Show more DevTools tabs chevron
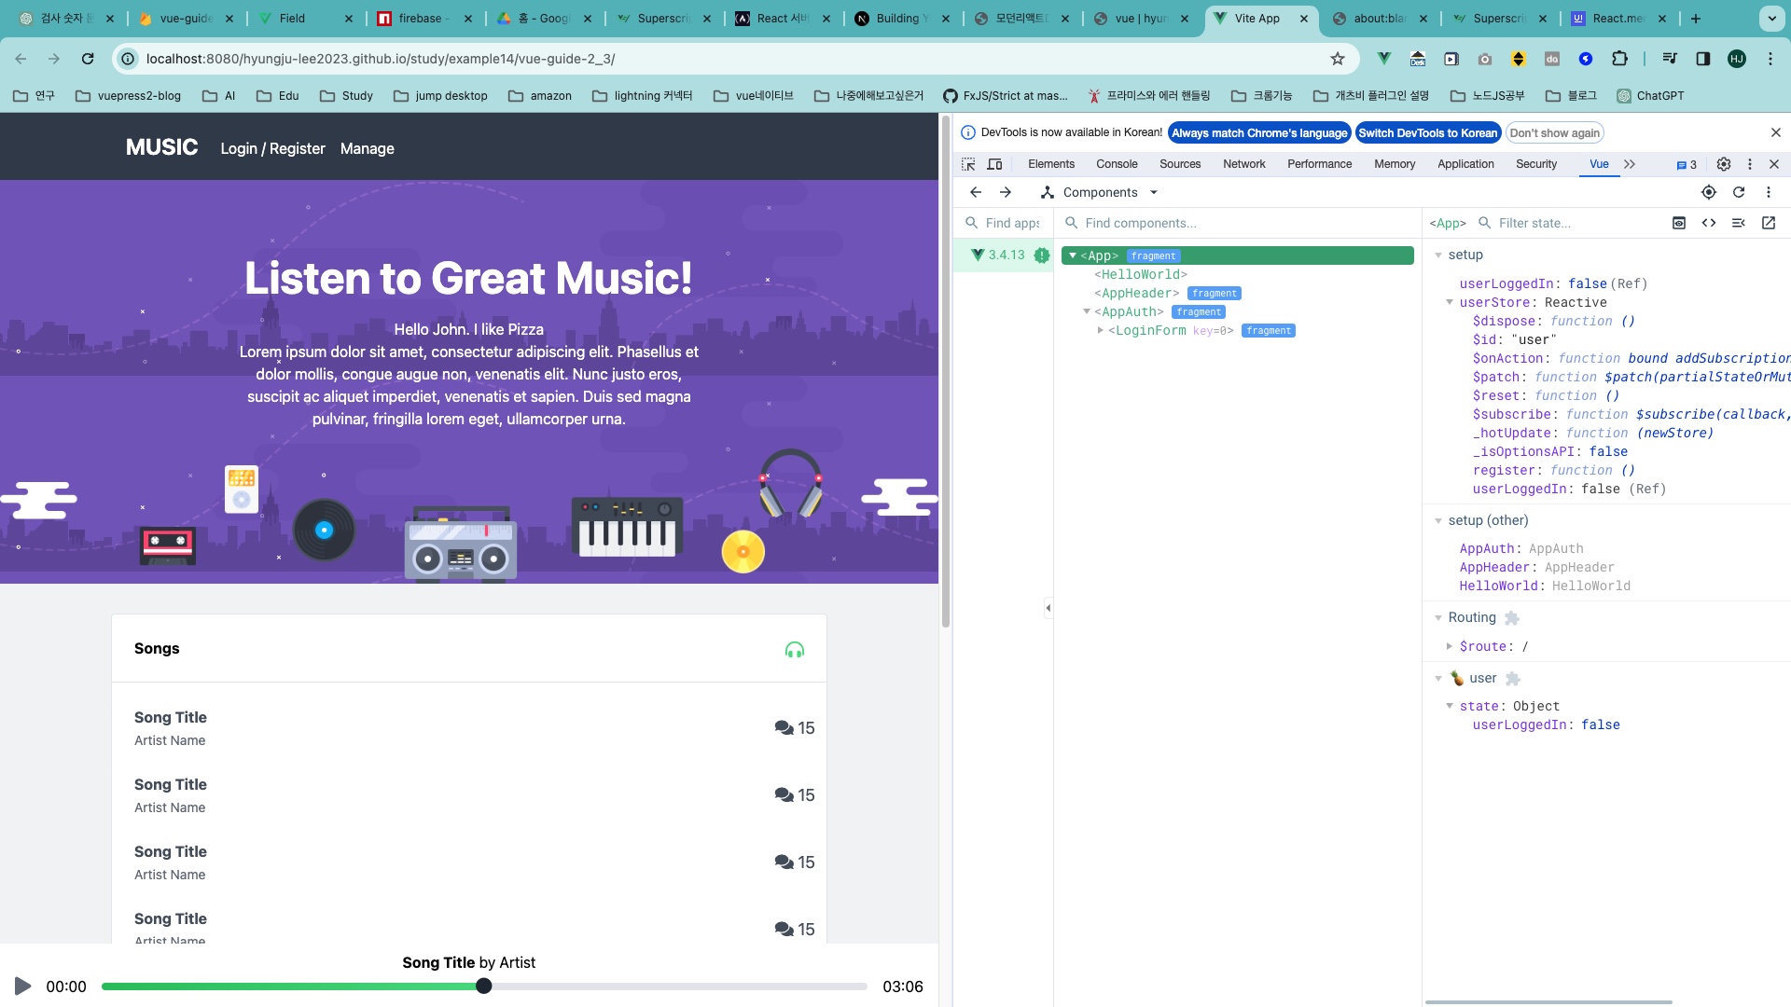 1630,164
